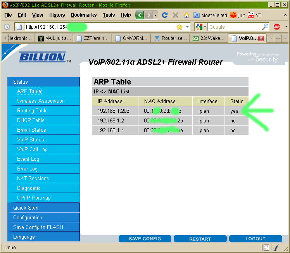Open the YT YouTube bookmark

pos(255,15)
